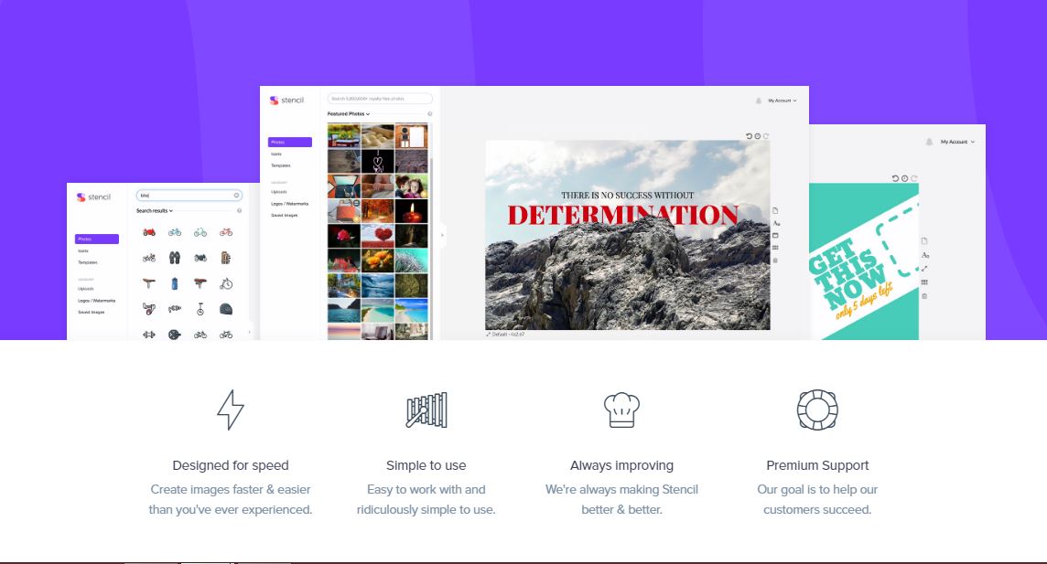Open the help icon beside Featured Photos
Image resolution: width=1047 pixels, height=564 pixels.
[x=429, y=114]
